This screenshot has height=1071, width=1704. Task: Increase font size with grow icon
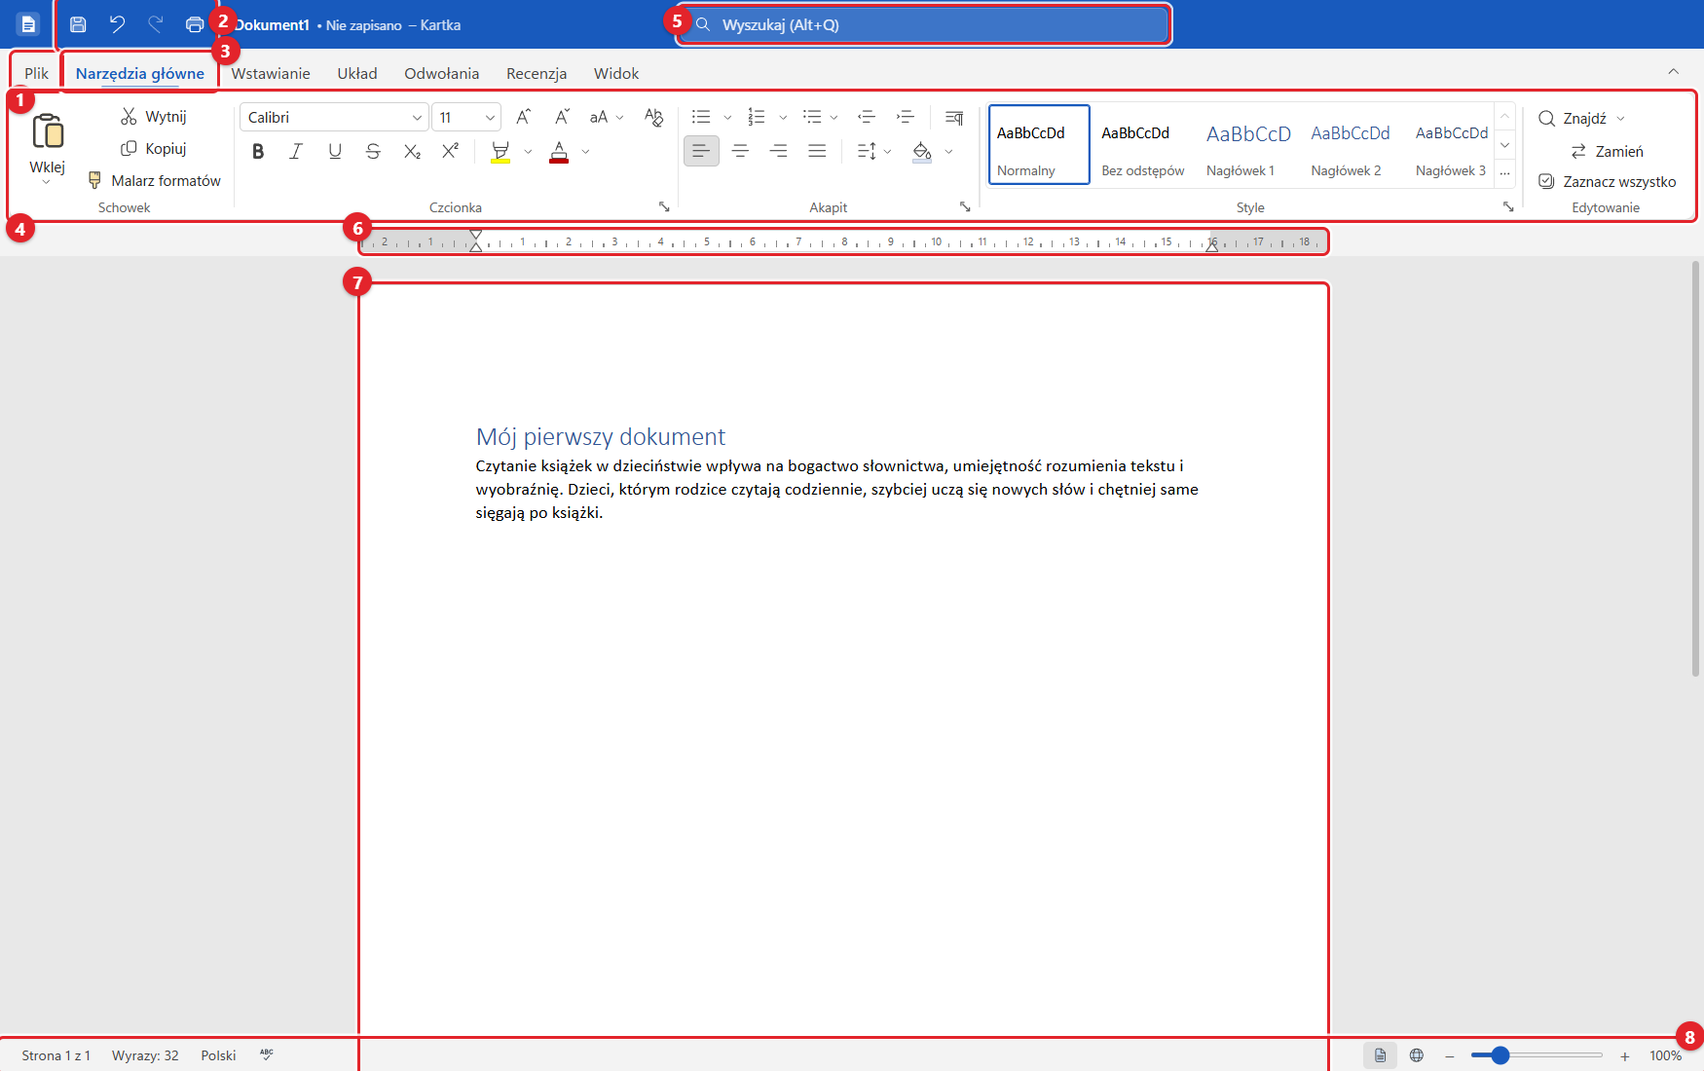pos(524,117)
